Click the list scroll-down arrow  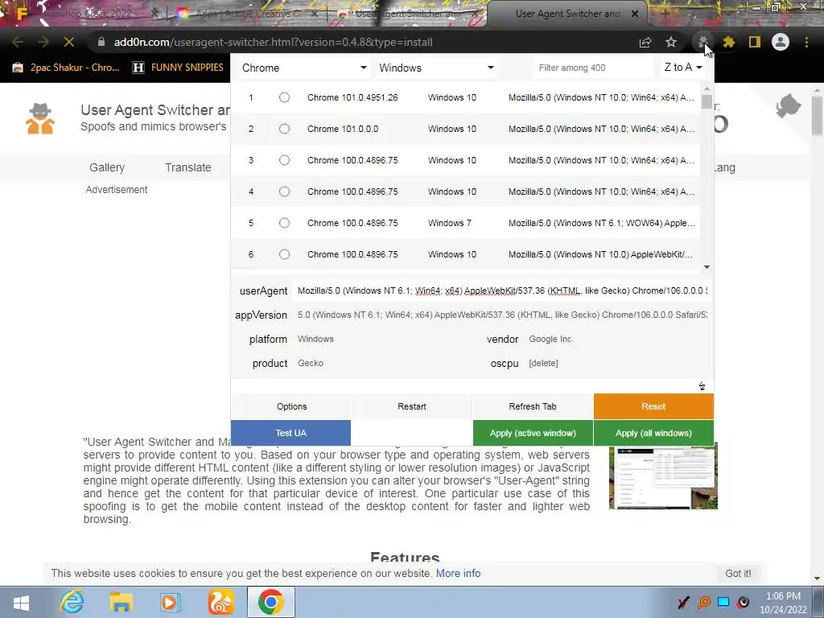tap(707, 267)
